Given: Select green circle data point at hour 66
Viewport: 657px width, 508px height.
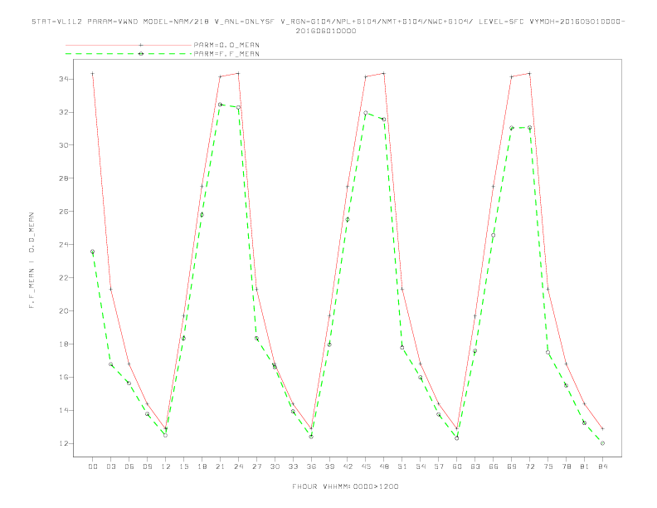Looking at the screenshot, I should 494,235.
